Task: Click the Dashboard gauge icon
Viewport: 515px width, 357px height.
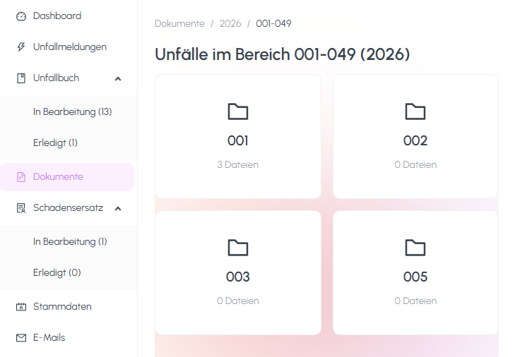Action: pos(20,16)
